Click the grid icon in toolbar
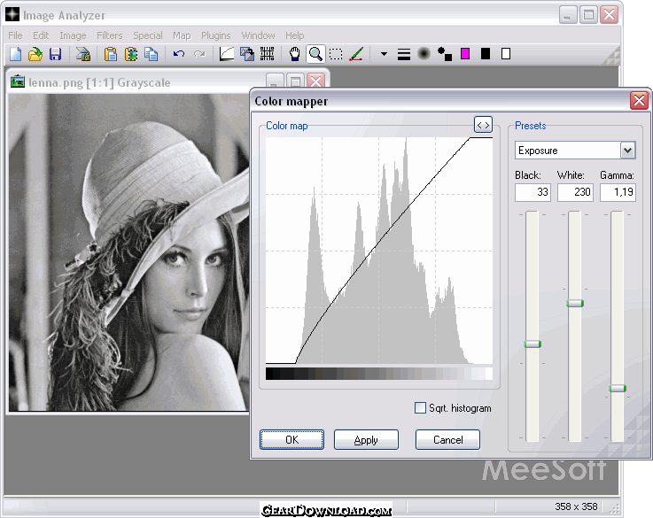The height and width of the screenshot is (518, 653). (x=267, y=54)
